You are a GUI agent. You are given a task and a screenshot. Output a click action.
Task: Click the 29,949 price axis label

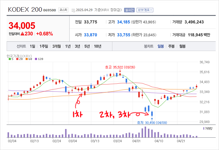point(205,122)
